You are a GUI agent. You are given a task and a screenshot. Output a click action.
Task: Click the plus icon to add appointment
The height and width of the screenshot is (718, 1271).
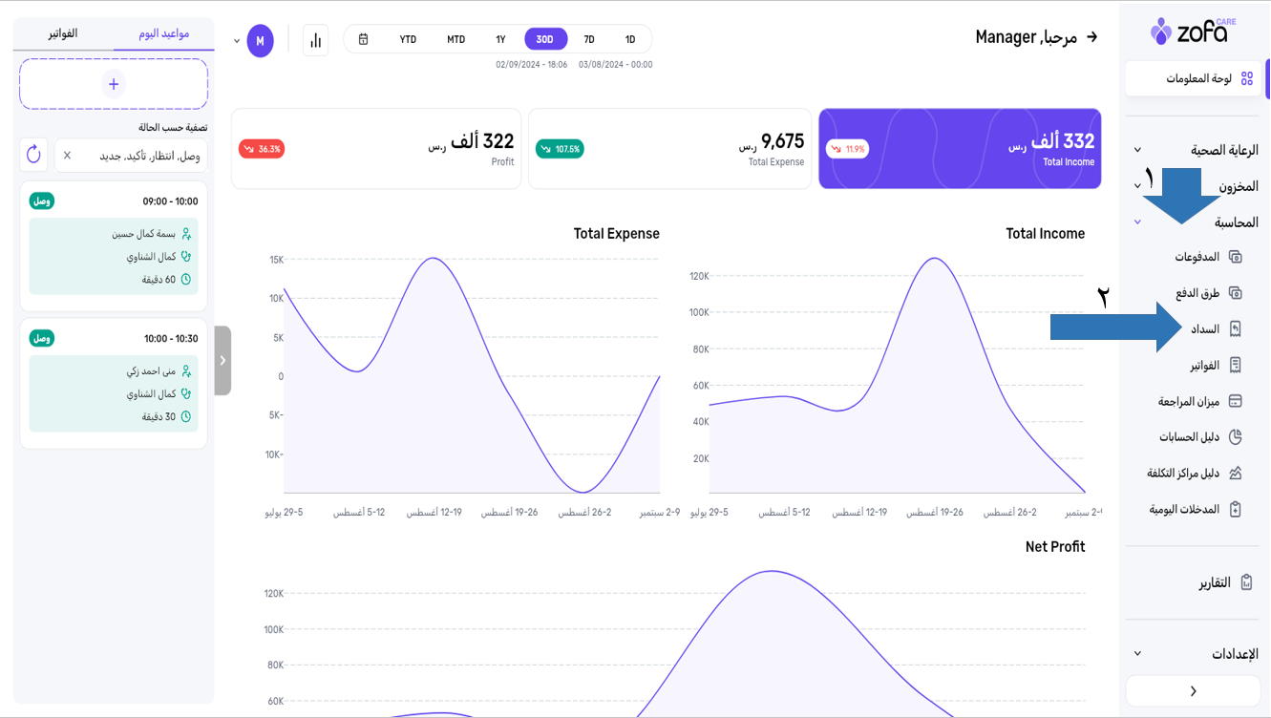(x=114, y=84)
